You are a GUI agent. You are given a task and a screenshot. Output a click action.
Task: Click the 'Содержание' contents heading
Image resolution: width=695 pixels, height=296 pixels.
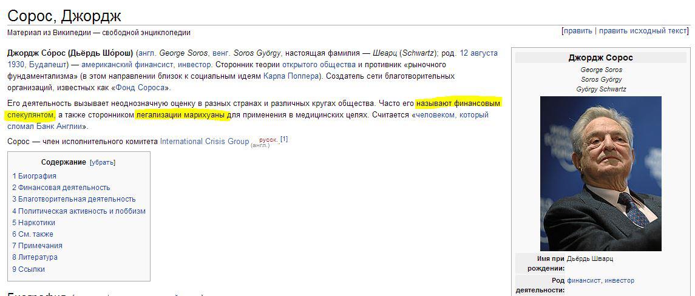point(64,162)
